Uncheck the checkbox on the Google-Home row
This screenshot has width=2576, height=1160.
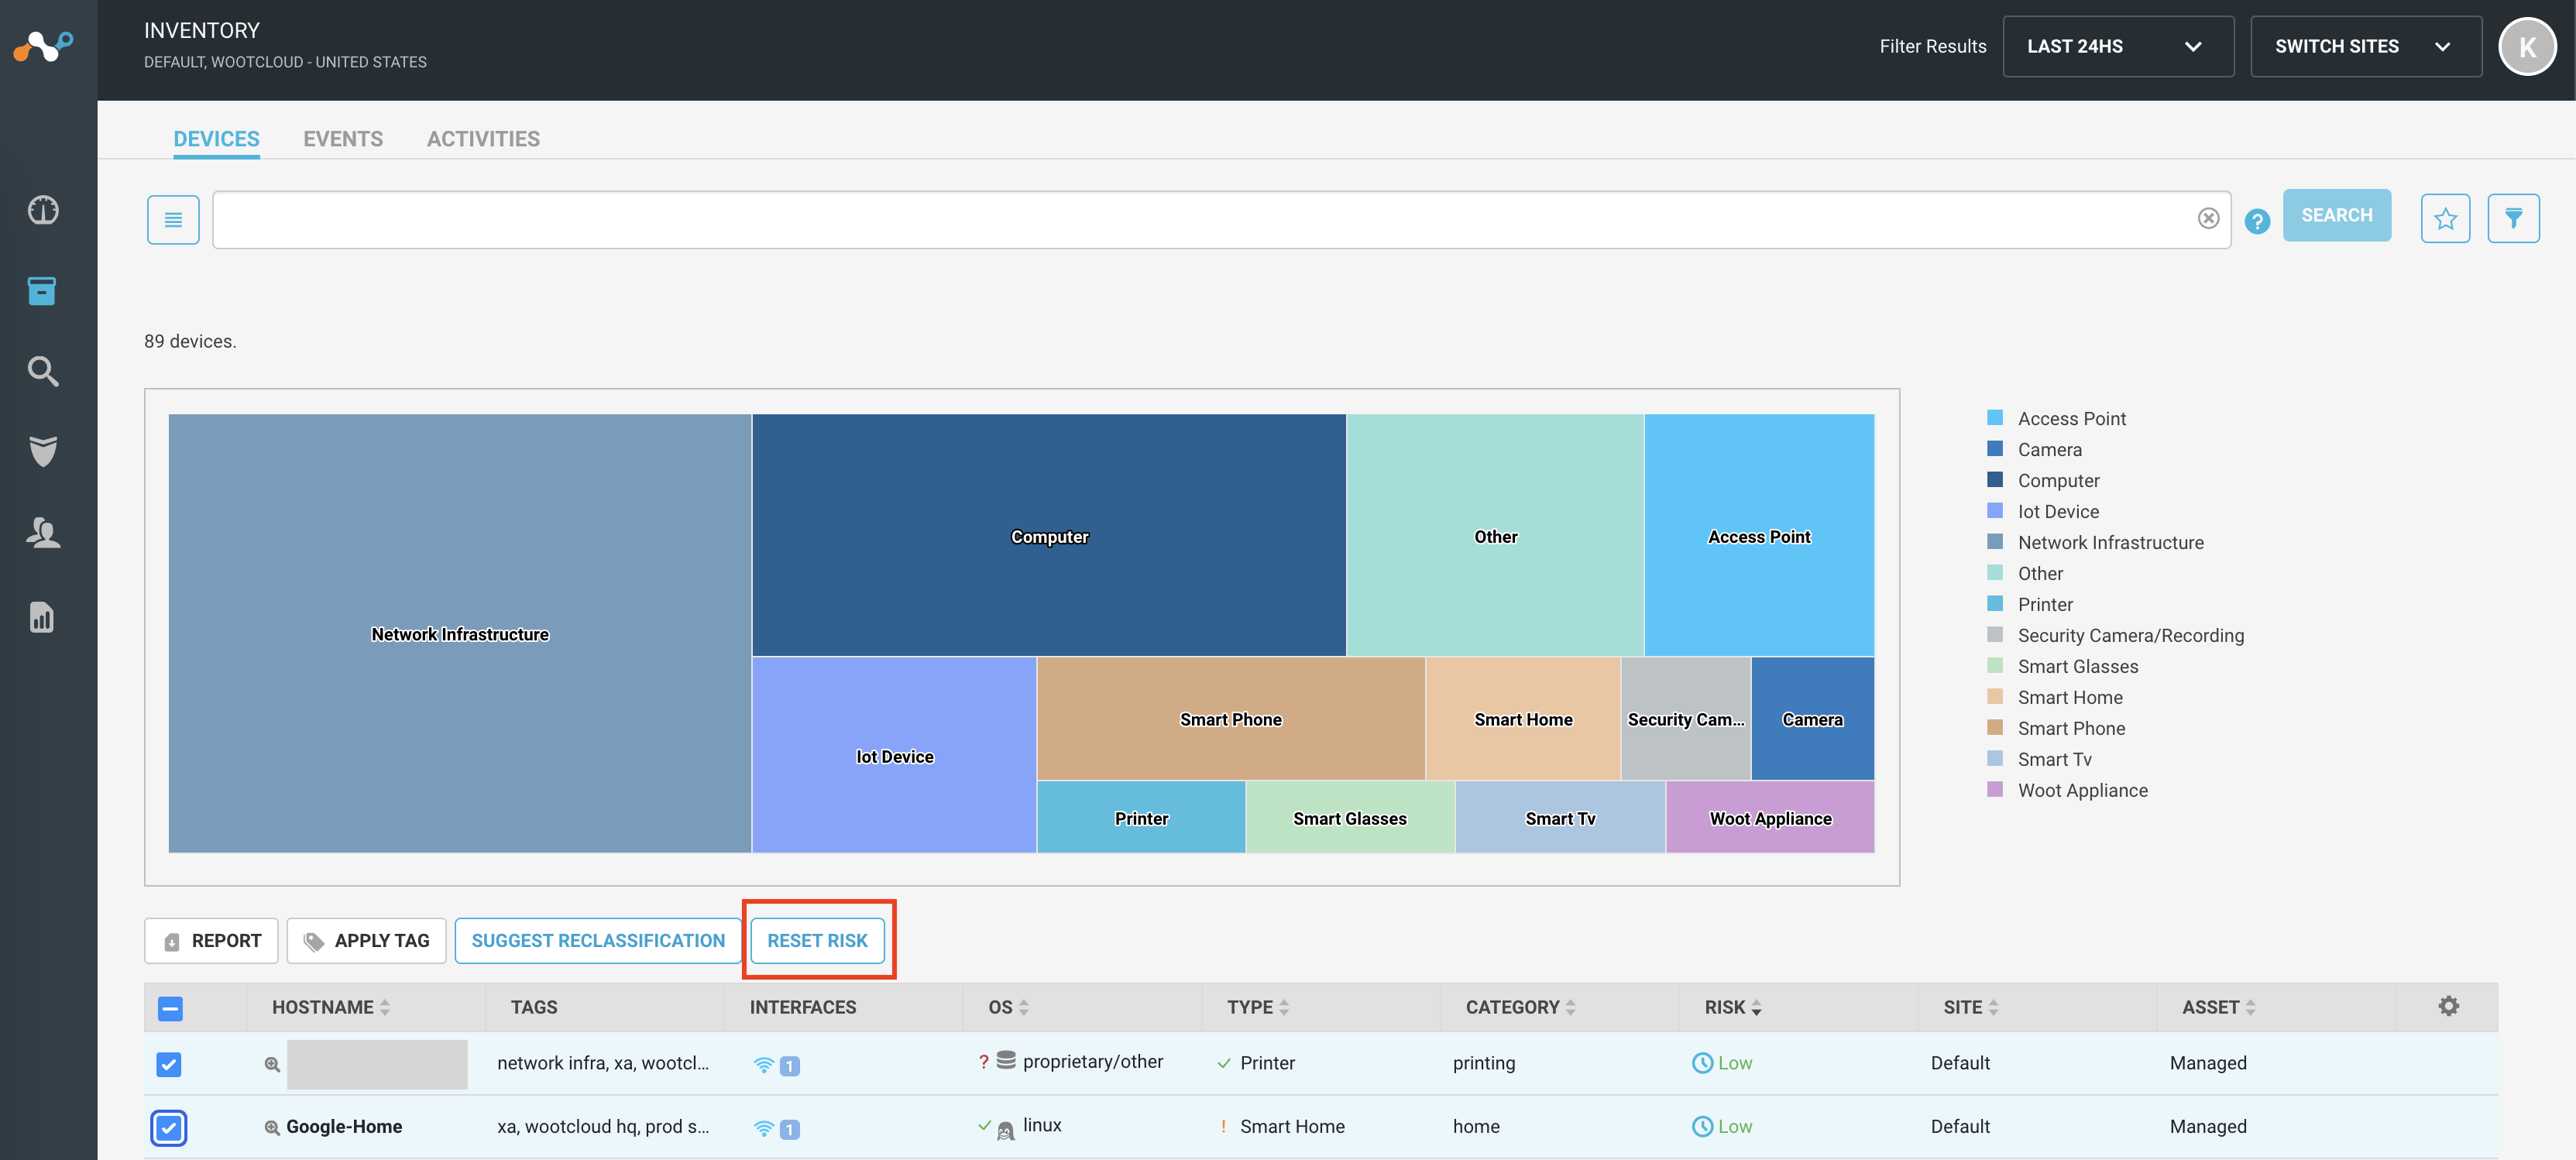(169, 1128)
